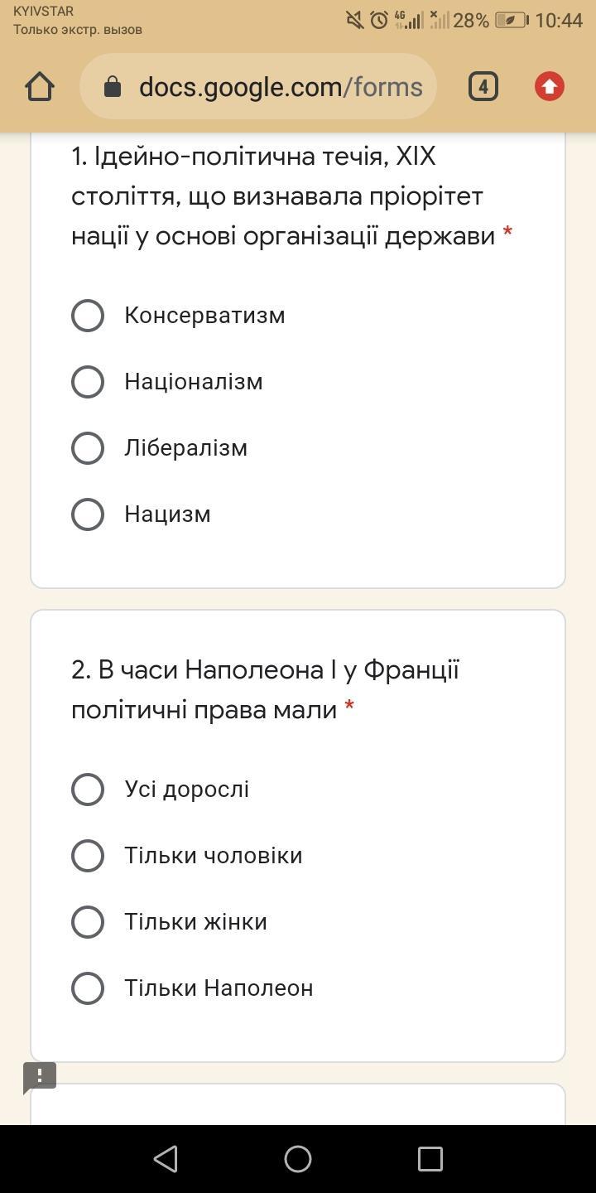Tap the 10:44 clock in status bar

click(x=559, y=20)
